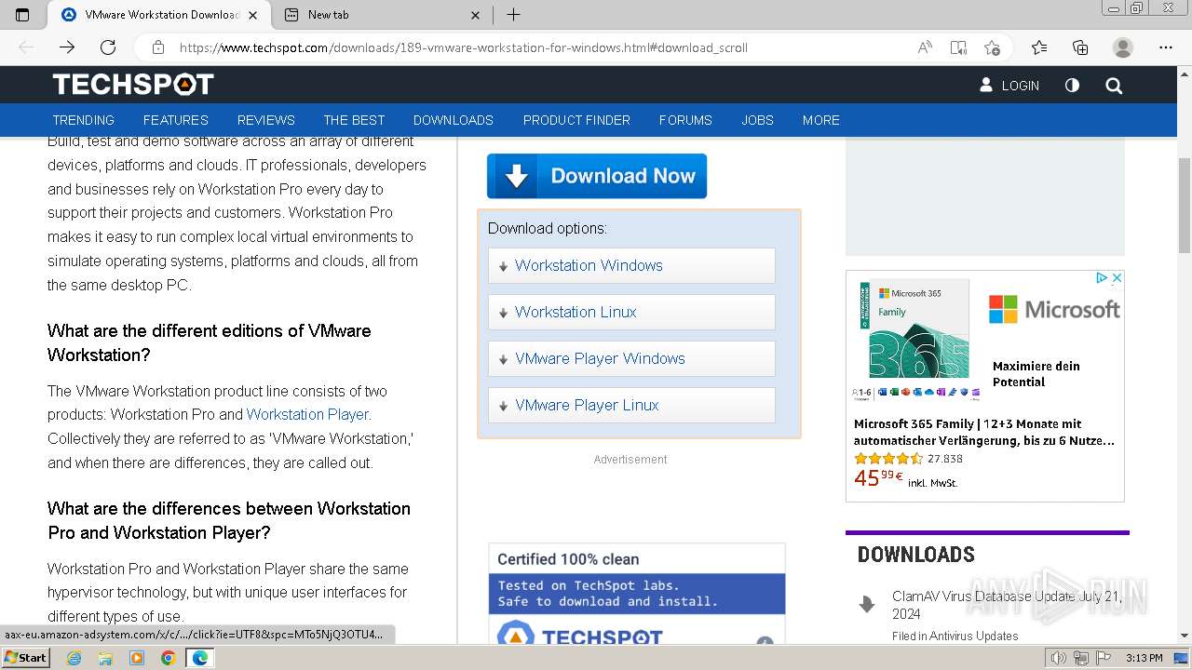
Task: Click the network tray icon
Action: tap(1081, 658)
